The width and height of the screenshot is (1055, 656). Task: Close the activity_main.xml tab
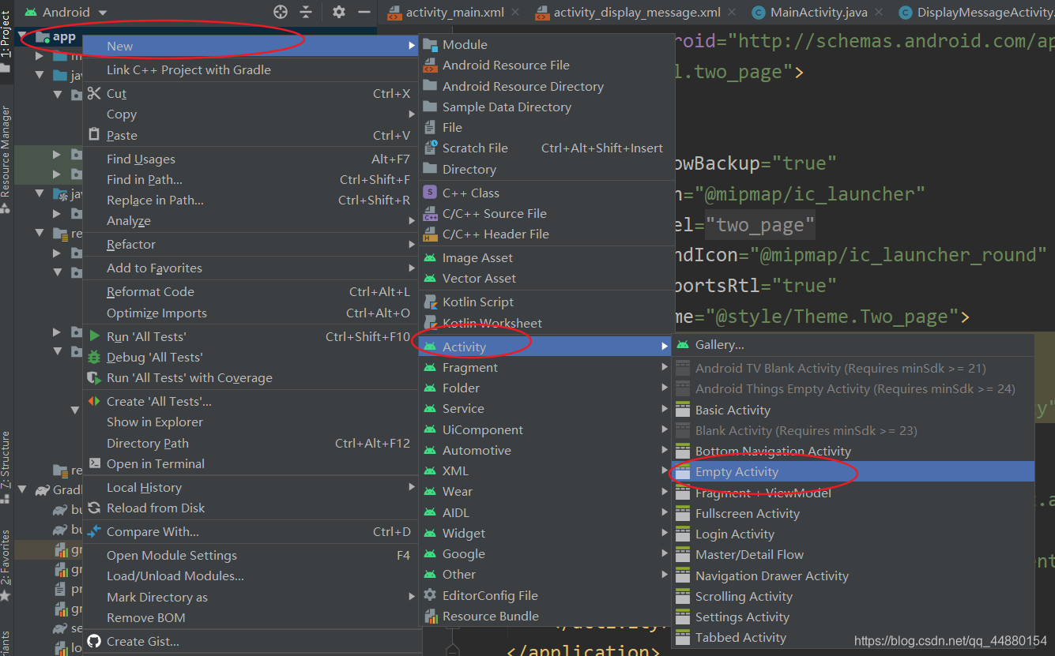(515, 12)
